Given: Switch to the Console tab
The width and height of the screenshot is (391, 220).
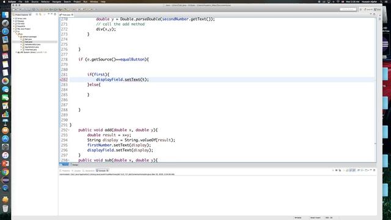Looking at the screenshot, I should (x=102, y=170).
